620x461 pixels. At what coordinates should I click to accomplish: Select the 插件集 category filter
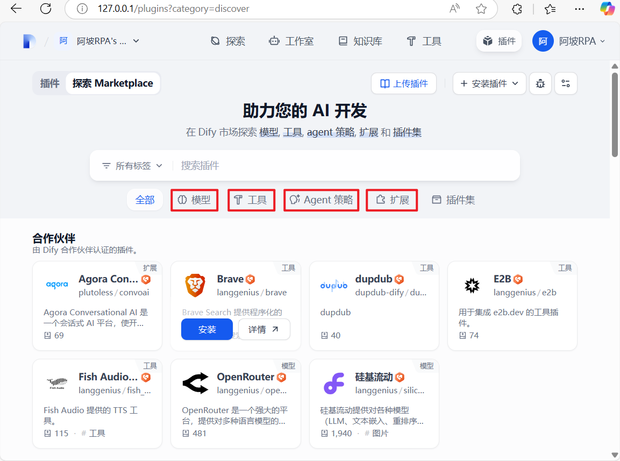pos(453,200)
